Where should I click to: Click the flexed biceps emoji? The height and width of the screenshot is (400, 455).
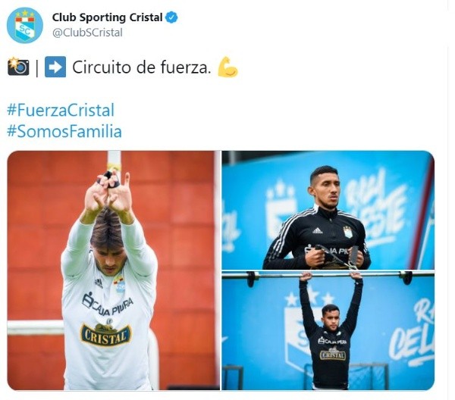[x=228, y=67]
